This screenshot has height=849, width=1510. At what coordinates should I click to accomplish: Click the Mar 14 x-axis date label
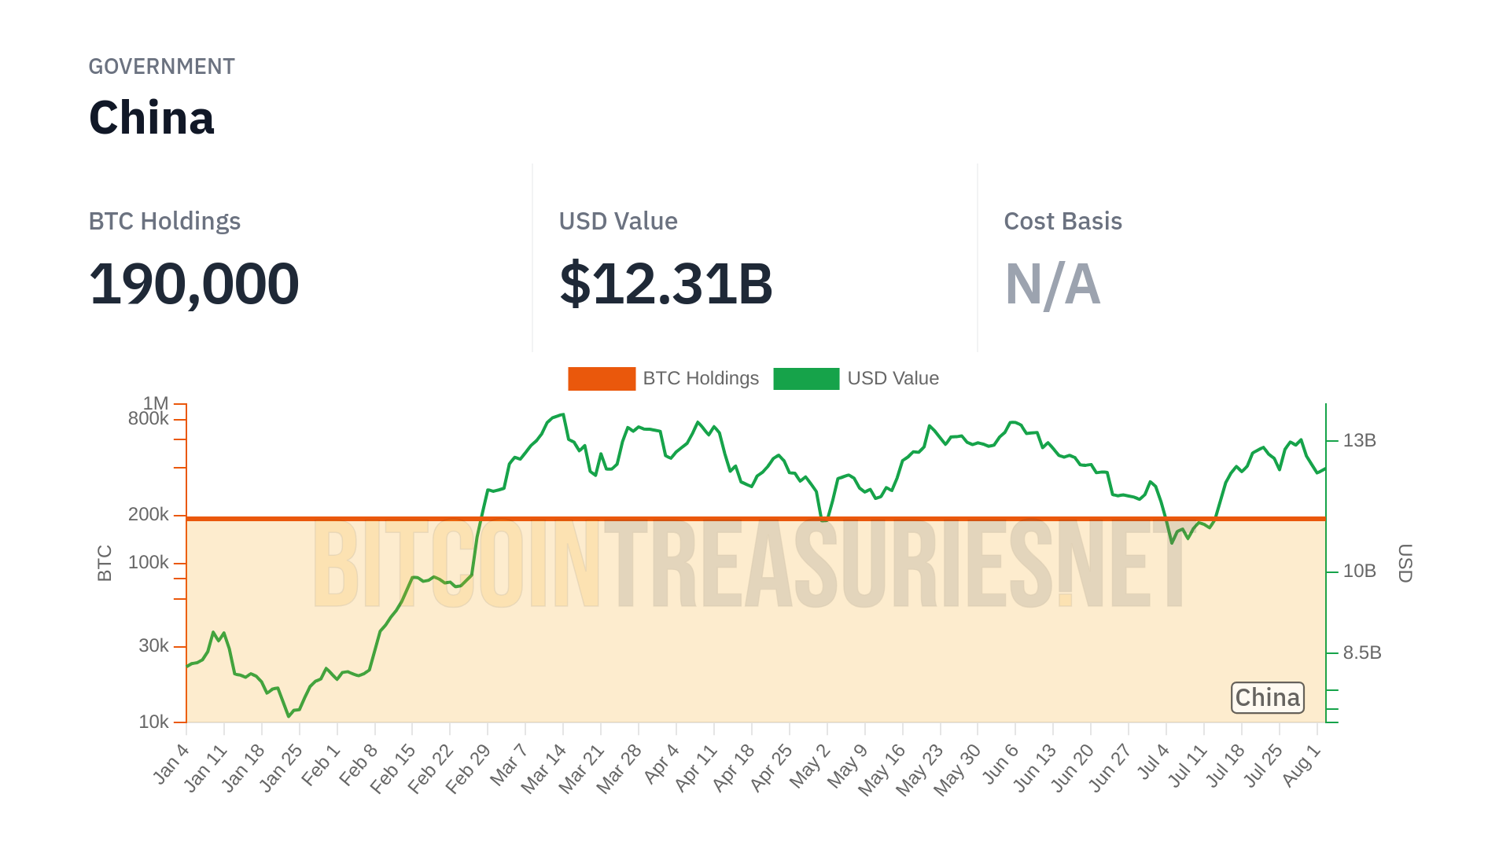[544, 768]
